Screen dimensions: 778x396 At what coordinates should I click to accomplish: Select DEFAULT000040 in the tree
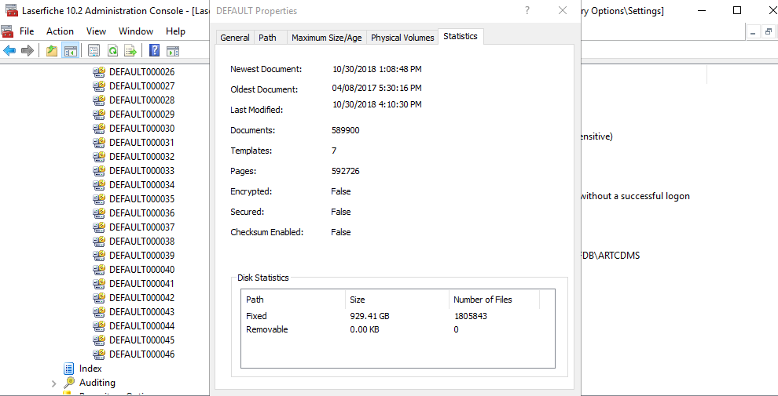coord(141,270)
